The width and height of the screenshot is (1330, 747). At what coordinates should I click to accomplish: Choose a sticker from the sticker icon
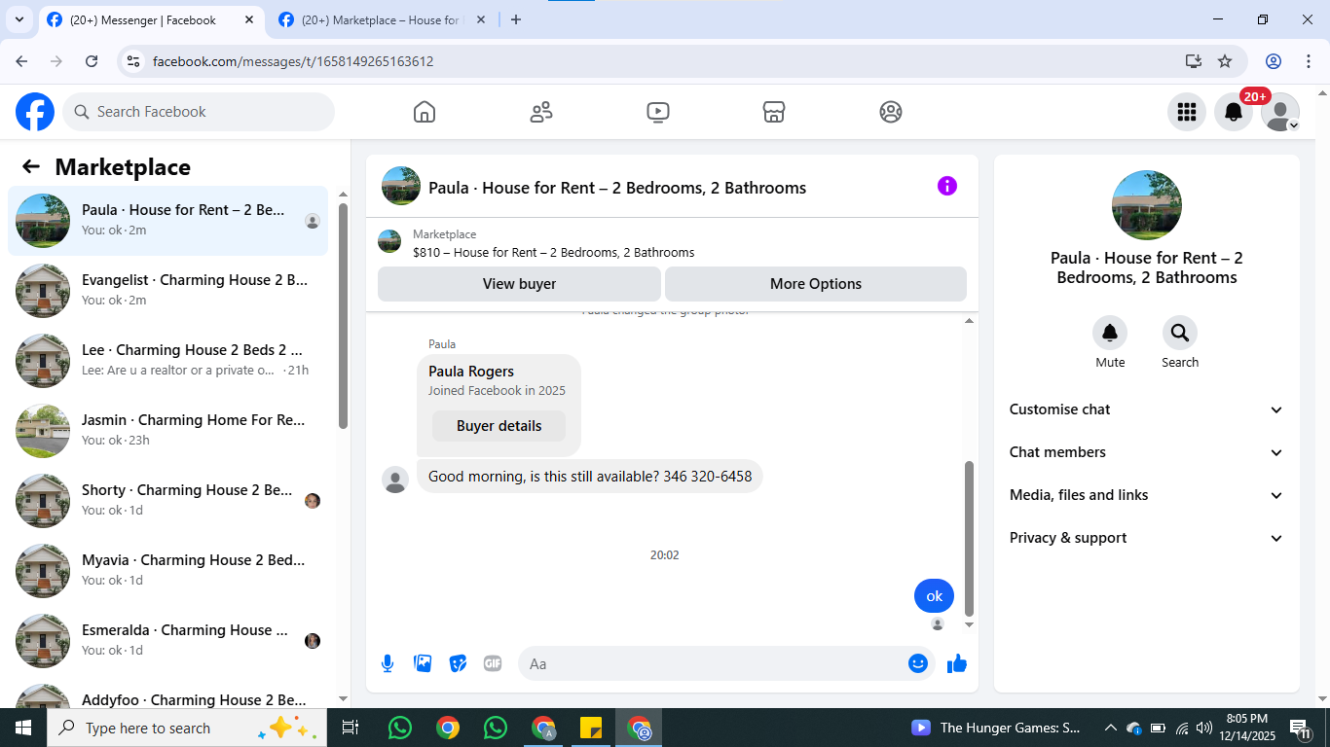pyautogui.click(x=458, y=663)
